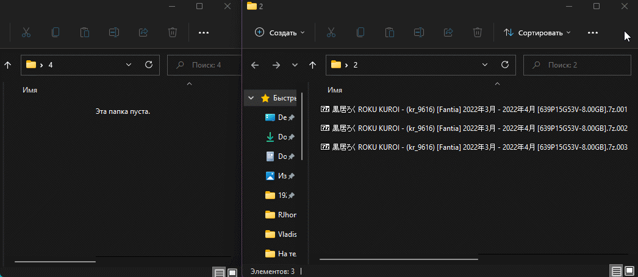
Task: Click horizontal scrollbar in window 2 file list
Action: click(x=399, y=259)
